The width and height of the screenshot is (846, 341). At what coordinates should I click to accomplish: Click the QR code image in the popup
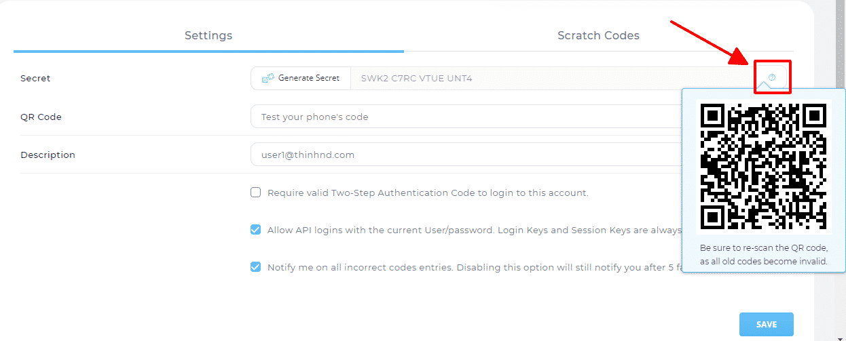tap(763, 167)
